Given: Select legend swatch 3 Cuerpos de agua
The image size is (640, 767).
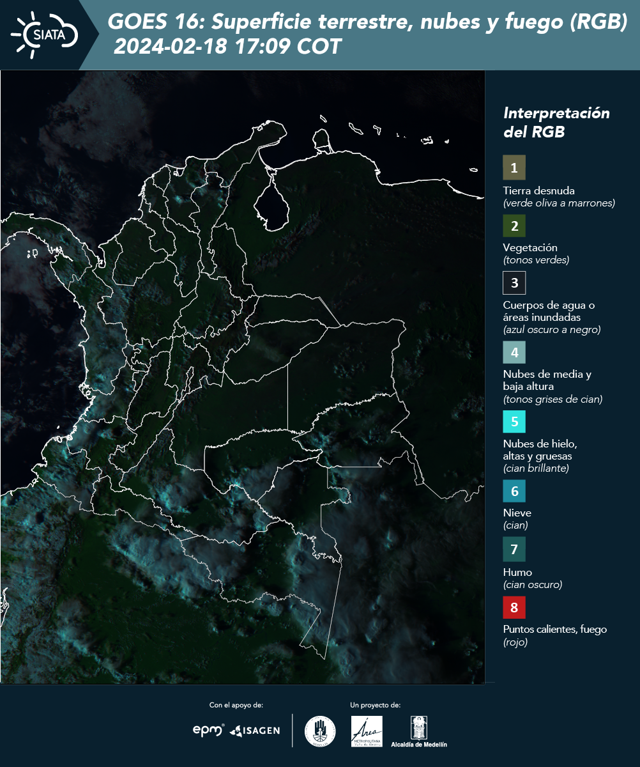Looking at the screenshot, I should click(514, 283).
